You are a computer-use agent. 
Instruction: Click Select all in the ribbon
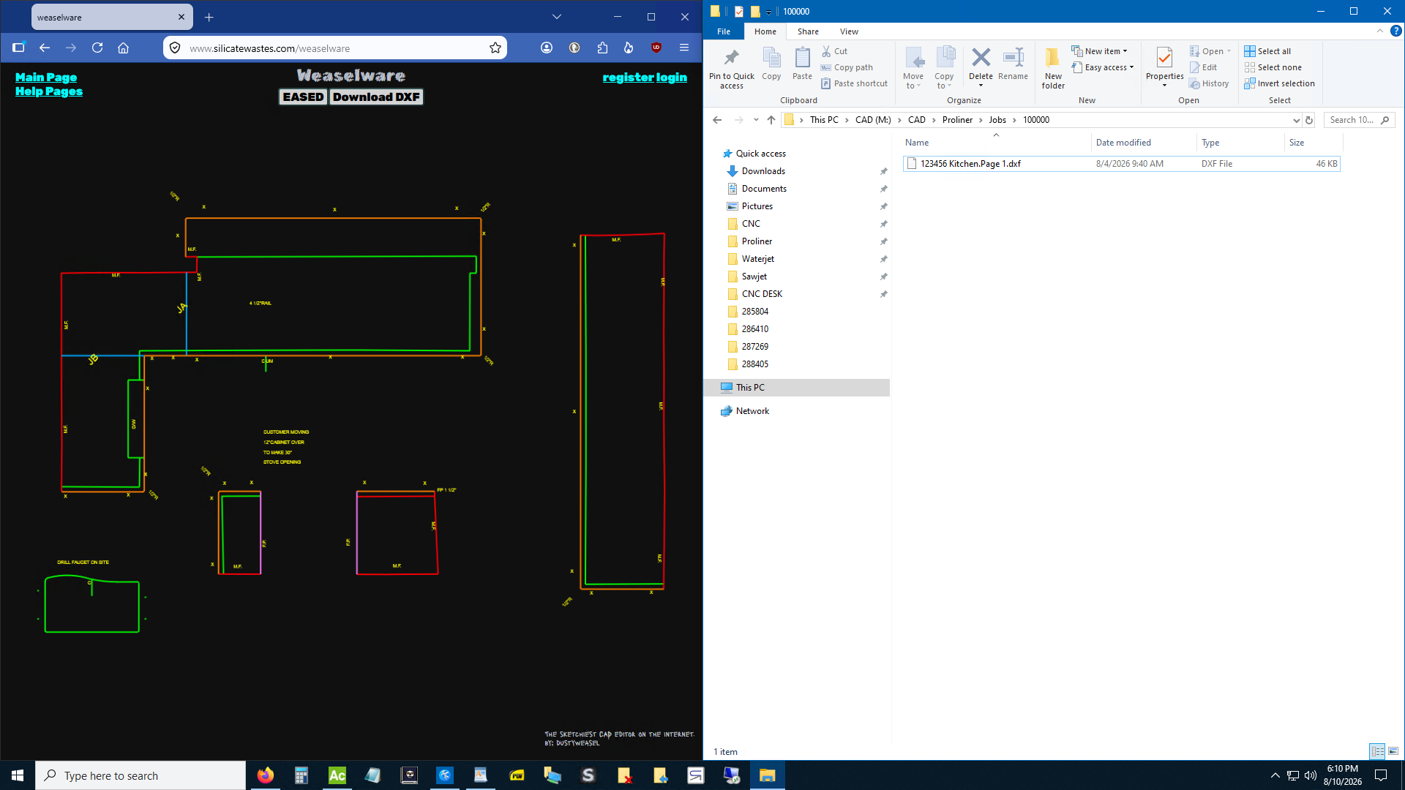(1267, 51)
